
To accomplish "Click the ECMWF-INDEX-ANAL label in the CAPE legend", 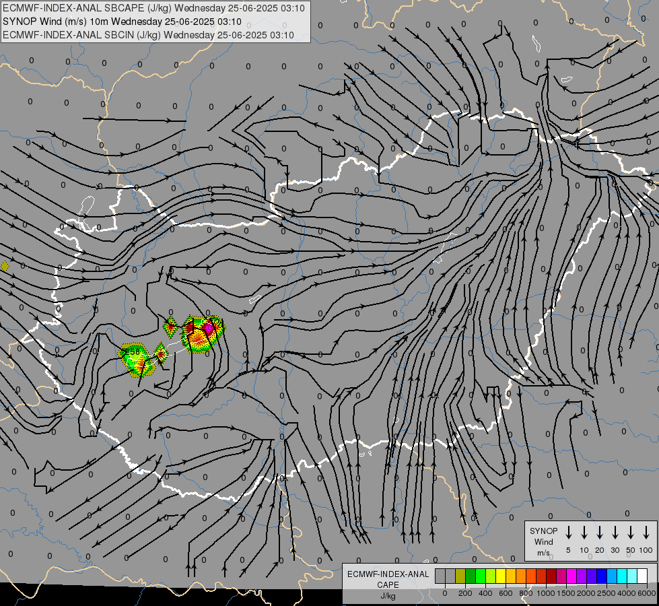I will (388, 574).
